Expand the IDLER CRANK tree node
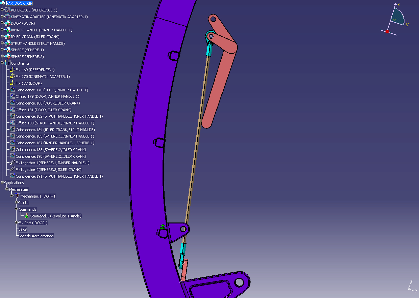This screenshot has height=298, width=419. (2, 36)
